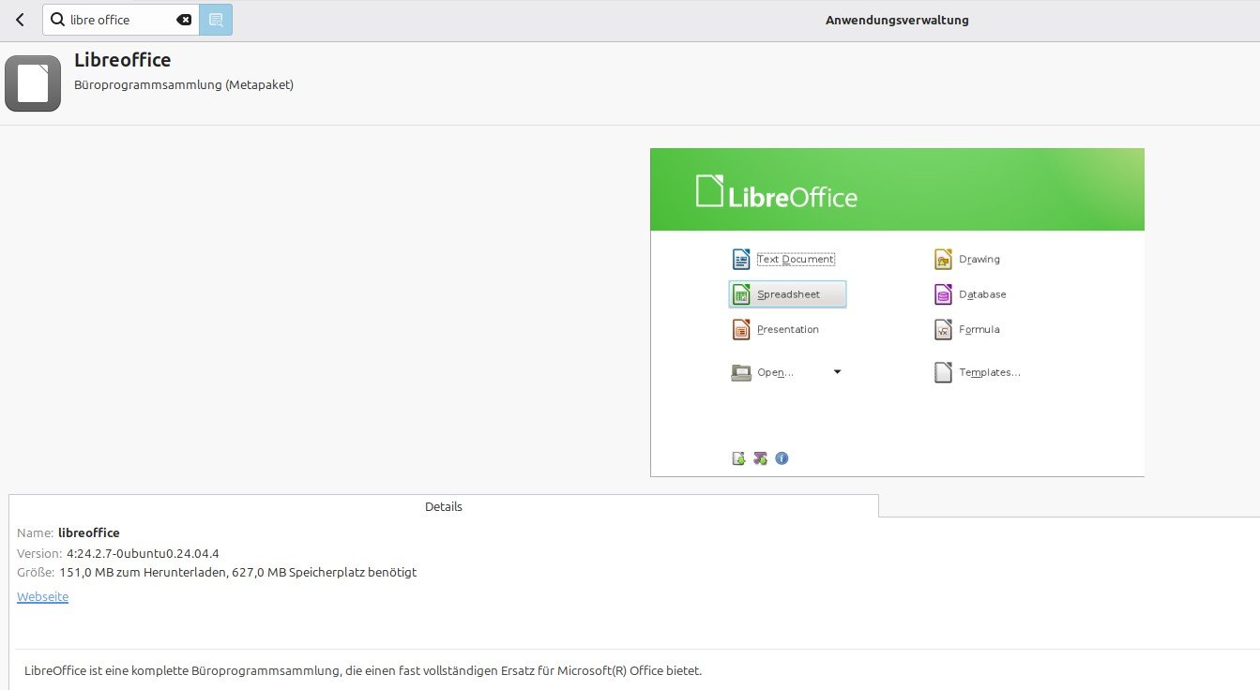The width and height of the screenshot is (1260, 690).
Task: Click into the 'libre office' search field
Action: (121, 20)
